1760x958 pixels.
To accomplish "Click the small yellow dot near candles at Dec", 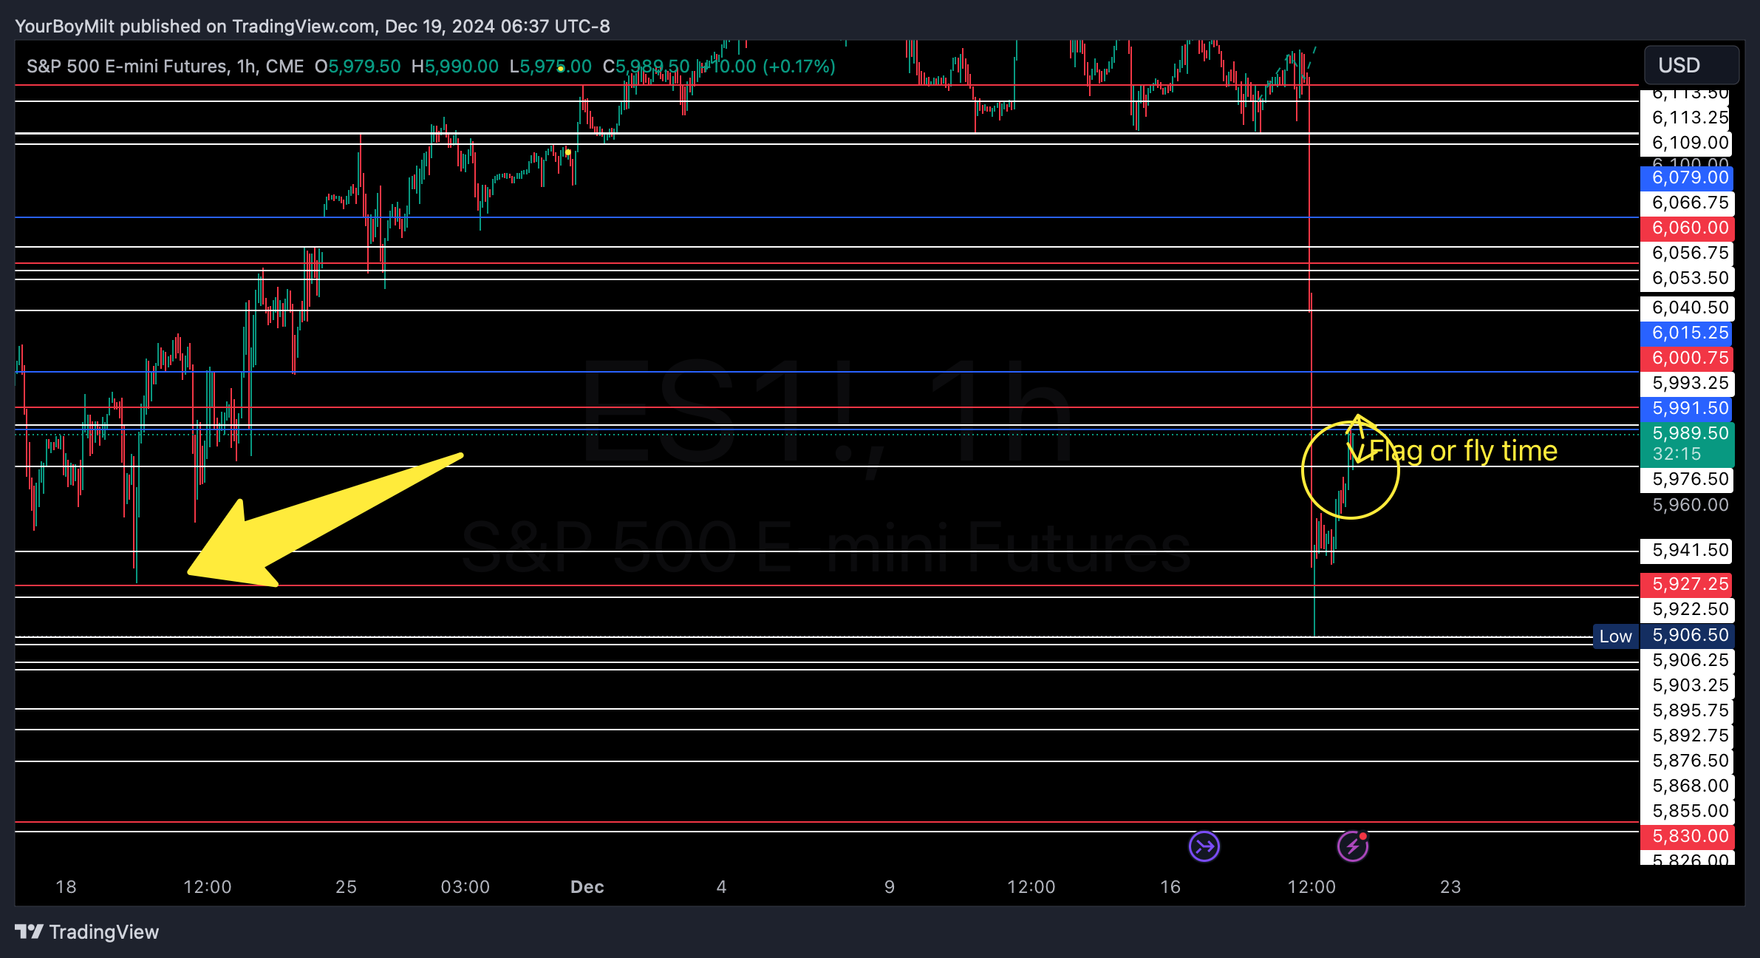I will click(x=567, y=152).
